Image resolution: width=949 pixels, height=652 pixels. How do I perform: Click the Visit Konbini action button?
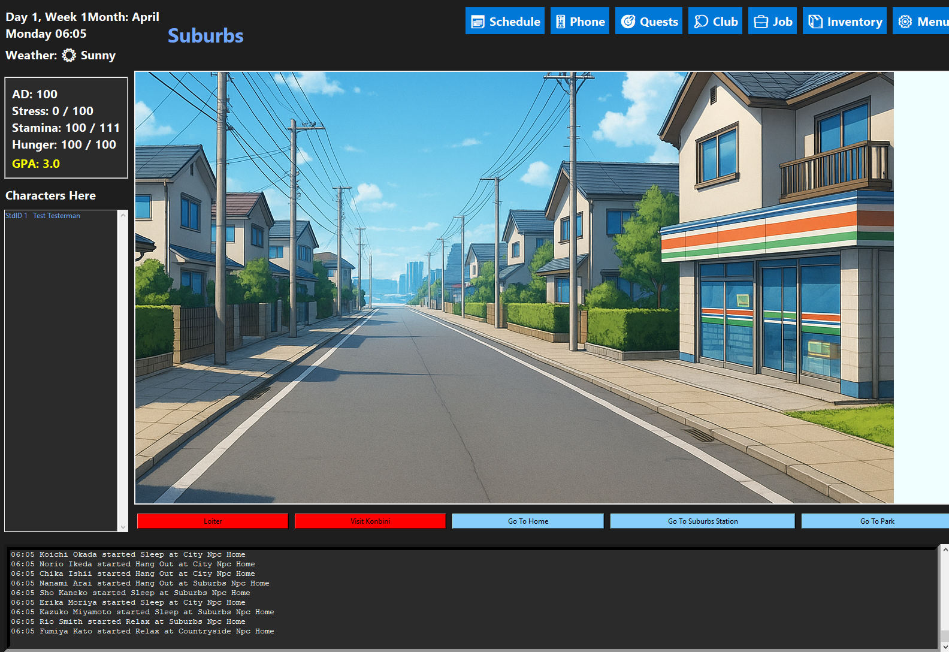[370, 521]
